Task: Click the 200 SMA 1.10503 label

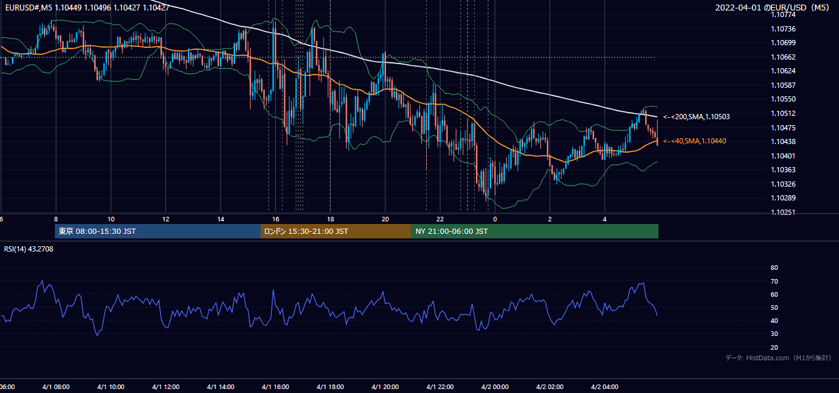Action: pyautogui.click(x=697, y=117)
